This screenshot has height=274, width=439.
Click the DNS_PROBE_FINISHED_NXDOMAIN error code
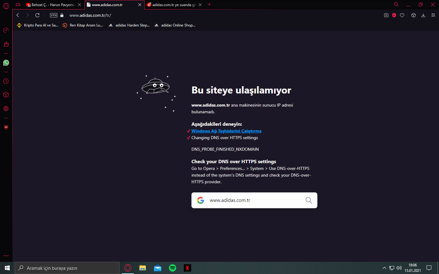(225, 149)
